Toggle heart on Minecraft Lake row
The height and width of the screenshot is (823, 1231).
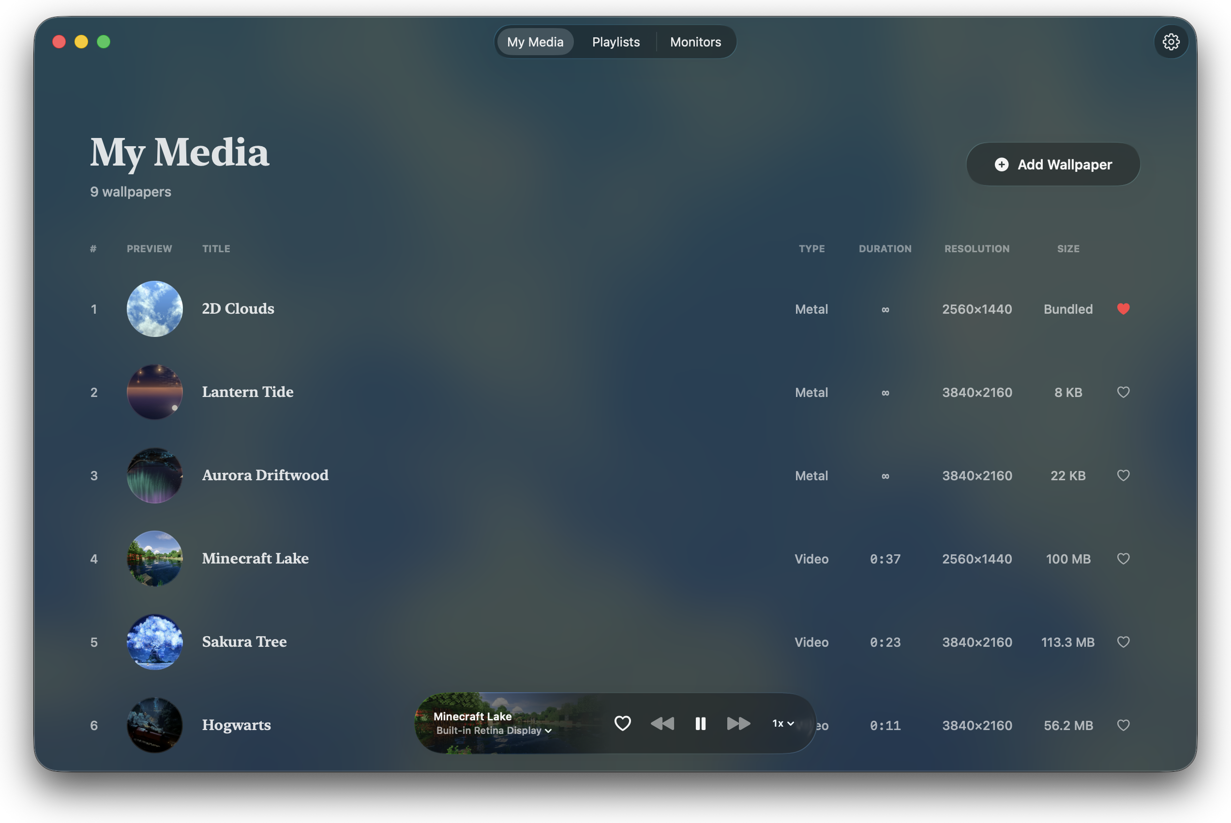[1123, 559]
